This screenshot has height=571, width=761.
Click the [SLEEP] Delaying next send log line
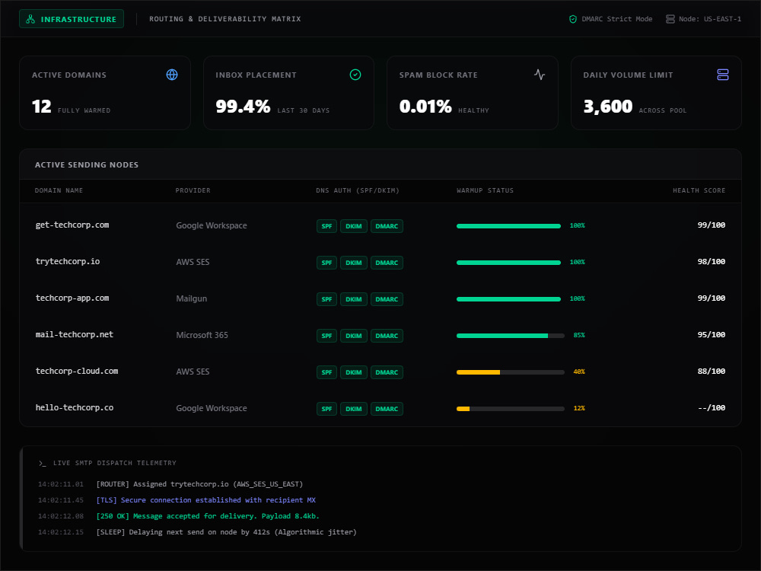[226, 532]
